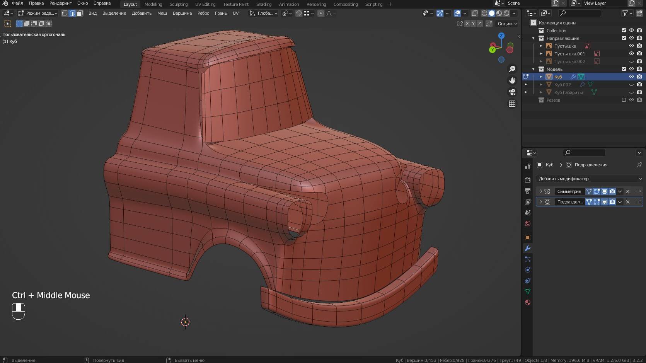Open the Object properties tab
The image size is (646, 363).
[x=528, y=237]
